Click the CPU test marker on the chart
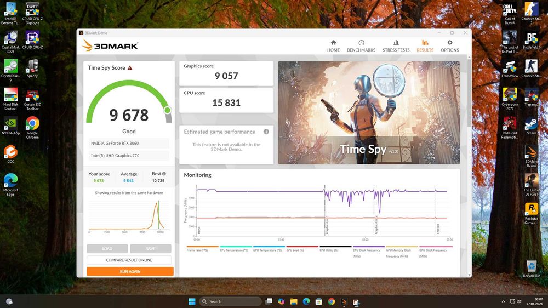The image size is (548, 308). coord(437,229)
